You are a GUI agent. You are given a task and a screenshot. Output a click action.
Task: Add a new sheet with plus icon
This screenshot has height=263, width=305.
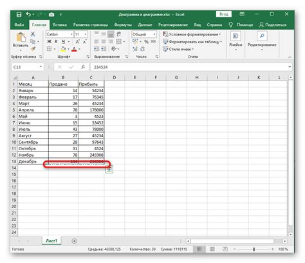(74, 241)
